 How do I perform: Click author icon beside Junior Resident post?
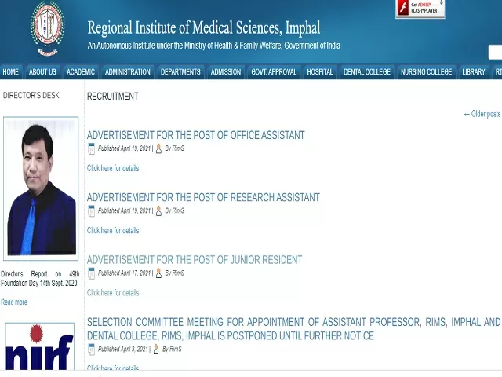(158, 273)
